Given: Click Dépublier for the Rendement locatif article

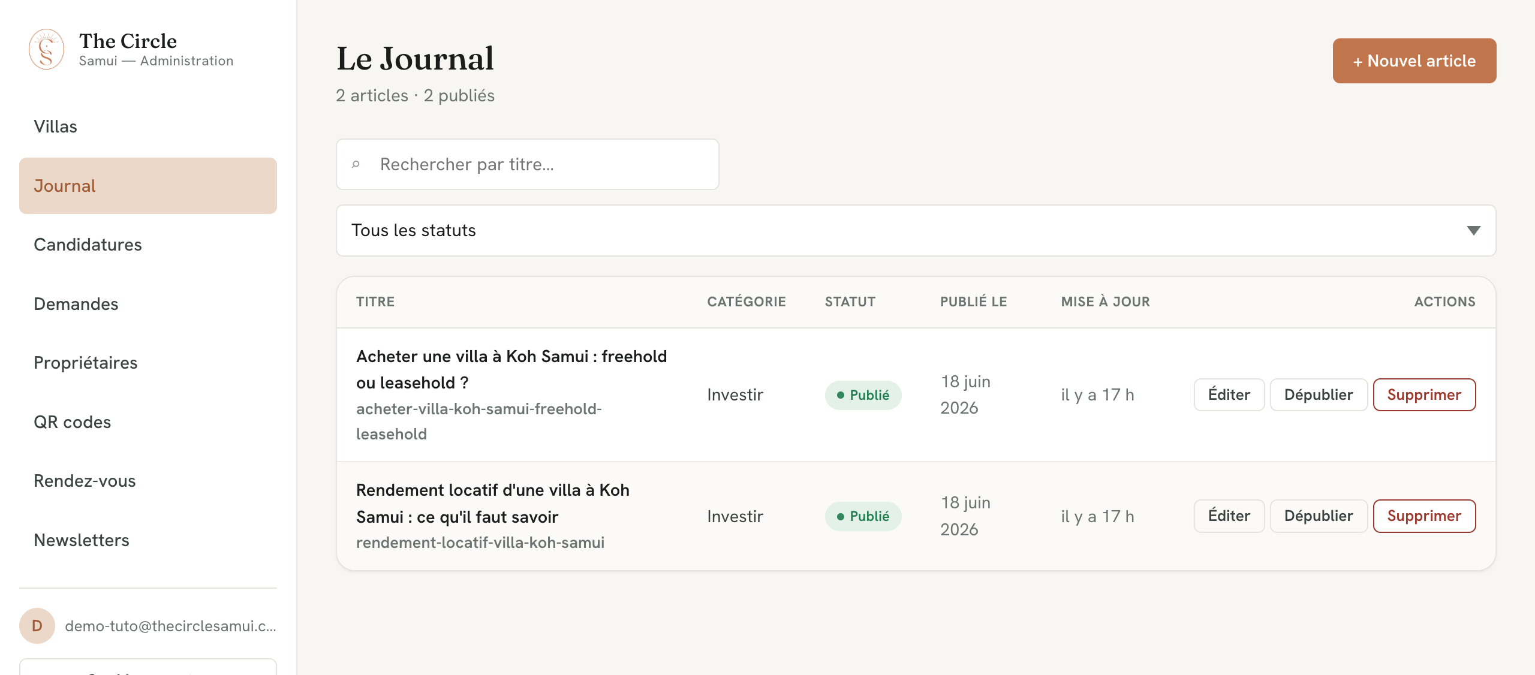Looking at the screenshot, I should pos(1319,516).
